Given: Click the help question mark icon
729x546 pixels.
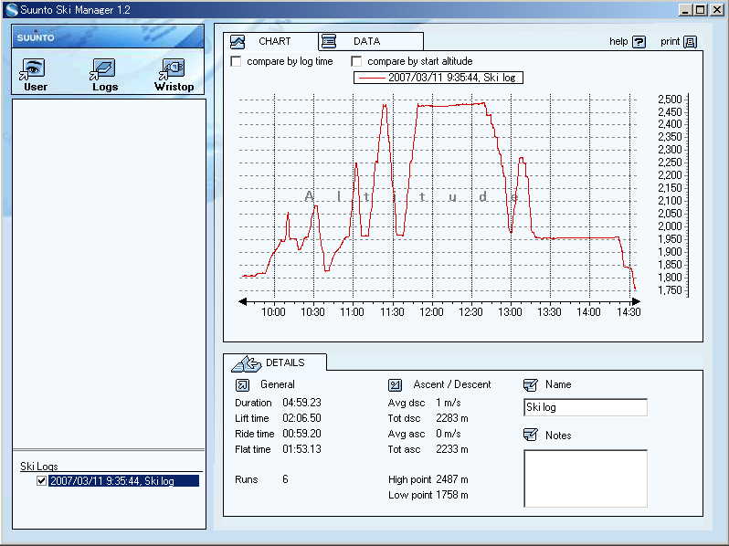Looking at the screenshot, I should [639, 42].
